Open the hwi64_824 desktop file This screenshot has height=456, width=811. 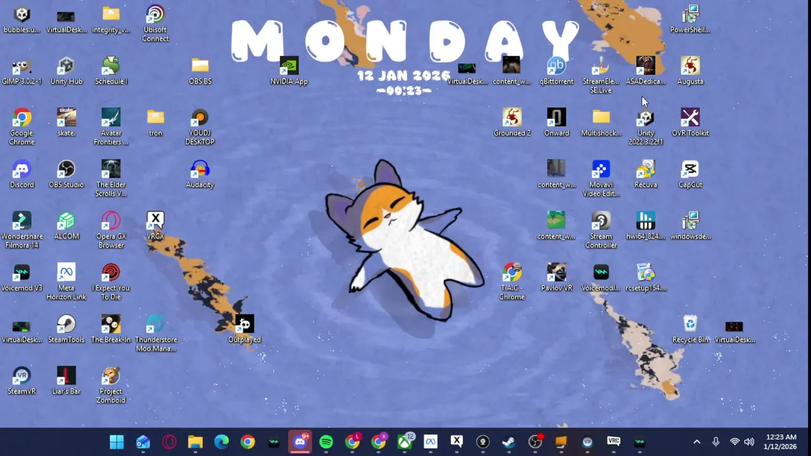click(x=646, y=225)
